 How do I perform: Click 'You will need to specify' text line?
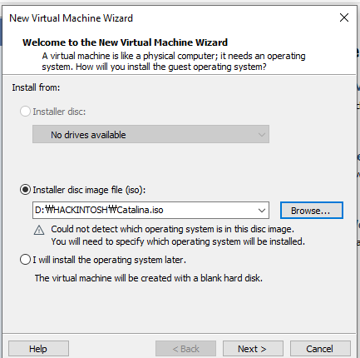click(x=178, y=241)
